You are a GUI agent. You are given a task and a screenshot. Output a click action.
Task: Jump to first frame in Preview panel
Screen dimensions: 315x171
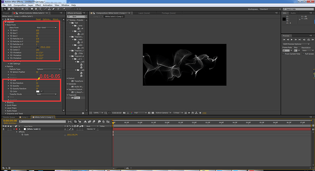[284, 40]
